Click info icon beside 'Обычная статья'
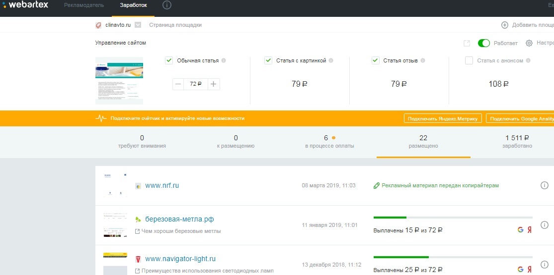This screenshot has height=275, width=554. click(x=223, y=60)
